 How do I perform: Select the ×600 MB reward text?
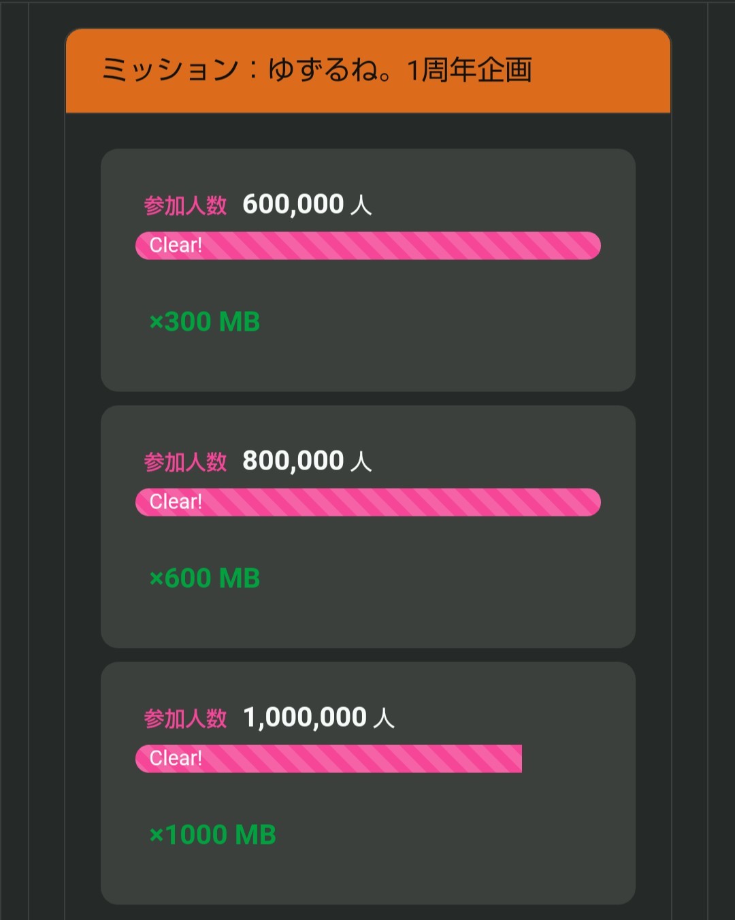pos(205,578)
